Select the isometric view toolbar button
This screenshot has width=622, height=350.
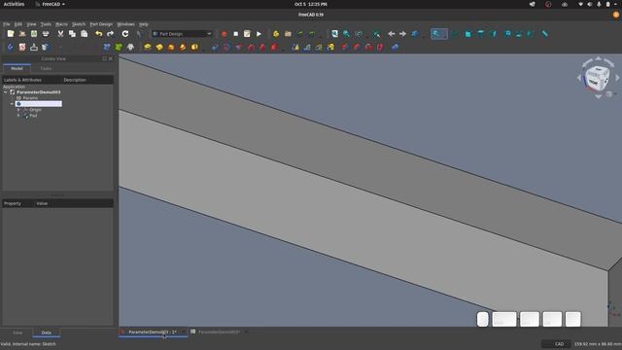[457, 34]
